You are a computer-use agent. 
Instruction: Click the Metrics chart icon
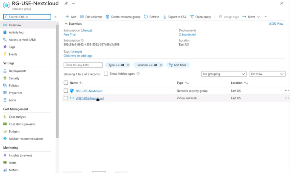[x=5, y=170]
